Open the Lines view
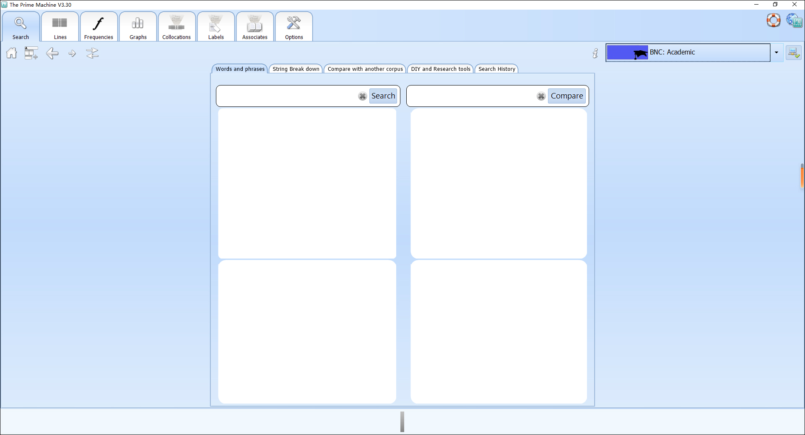The width and height of the screenshot is (805, 435). click(60, 27)
